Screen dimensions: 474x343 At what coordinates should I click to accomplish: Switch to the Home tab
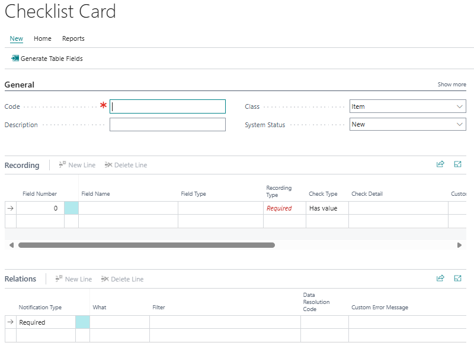(x=43, y=38)
